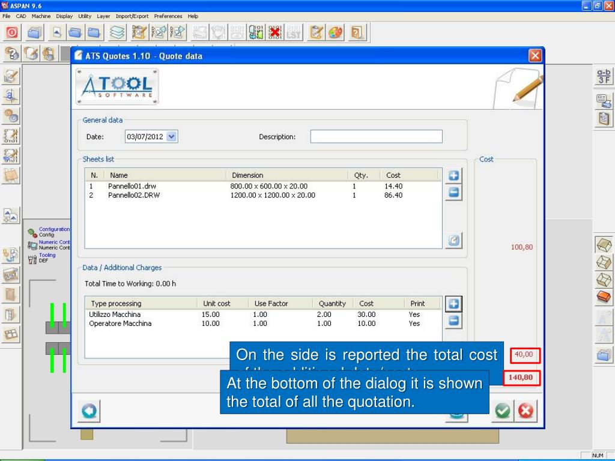Select the Pannello02.DRW sheet row
This screenshot has height=461, width=615.
(263, 195)
